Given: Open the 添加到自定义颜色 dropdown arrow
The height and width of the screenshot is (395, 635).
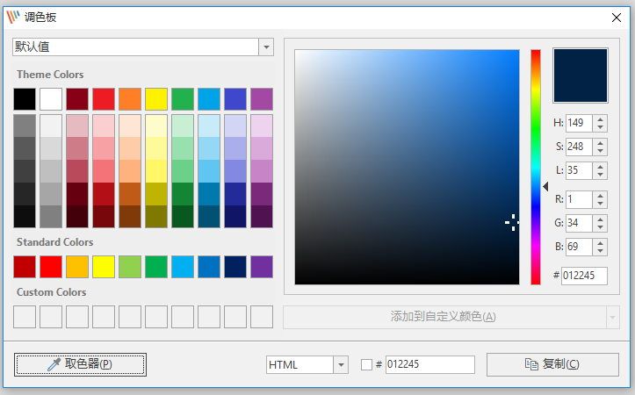Looking at the screenshot, I should pos(612,317).
